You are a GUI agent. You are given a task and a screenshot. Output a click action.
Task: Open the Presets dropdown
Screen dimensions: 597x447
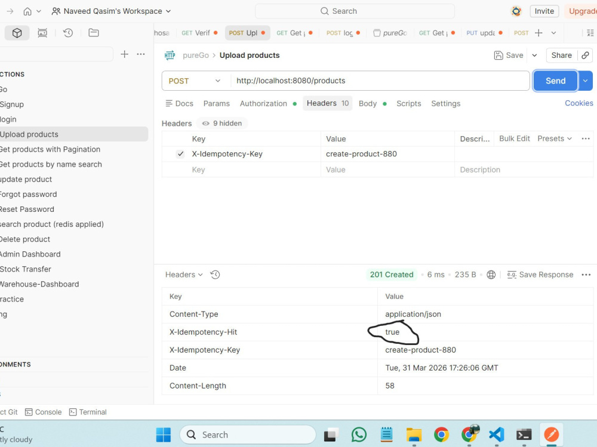[x=555, y=138]
